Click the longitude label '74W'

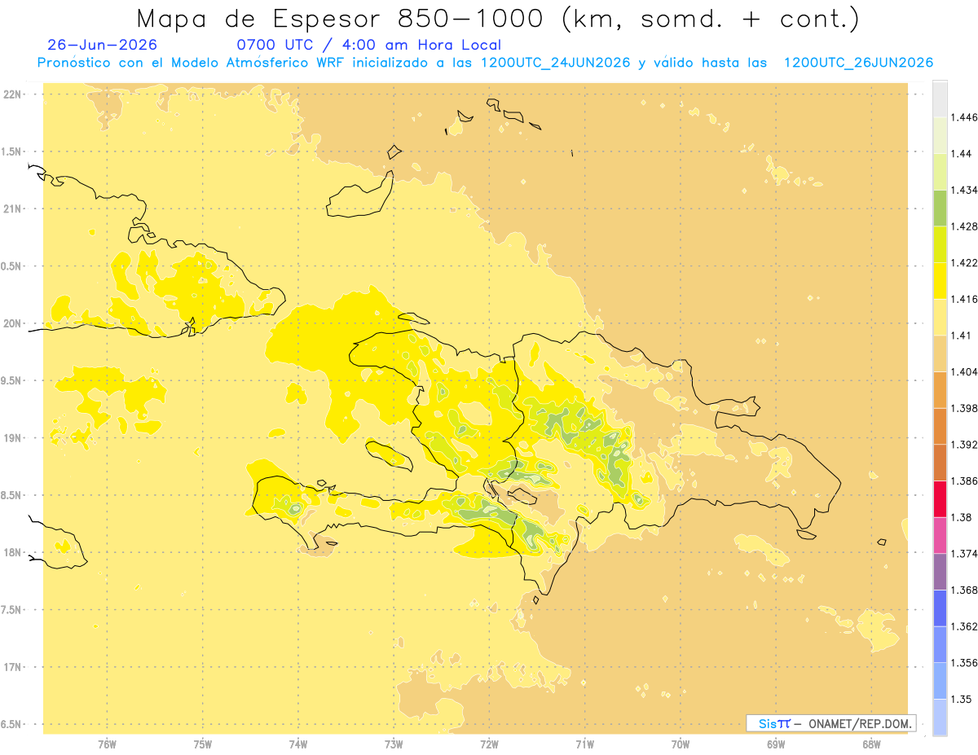[x=297, y=744]
